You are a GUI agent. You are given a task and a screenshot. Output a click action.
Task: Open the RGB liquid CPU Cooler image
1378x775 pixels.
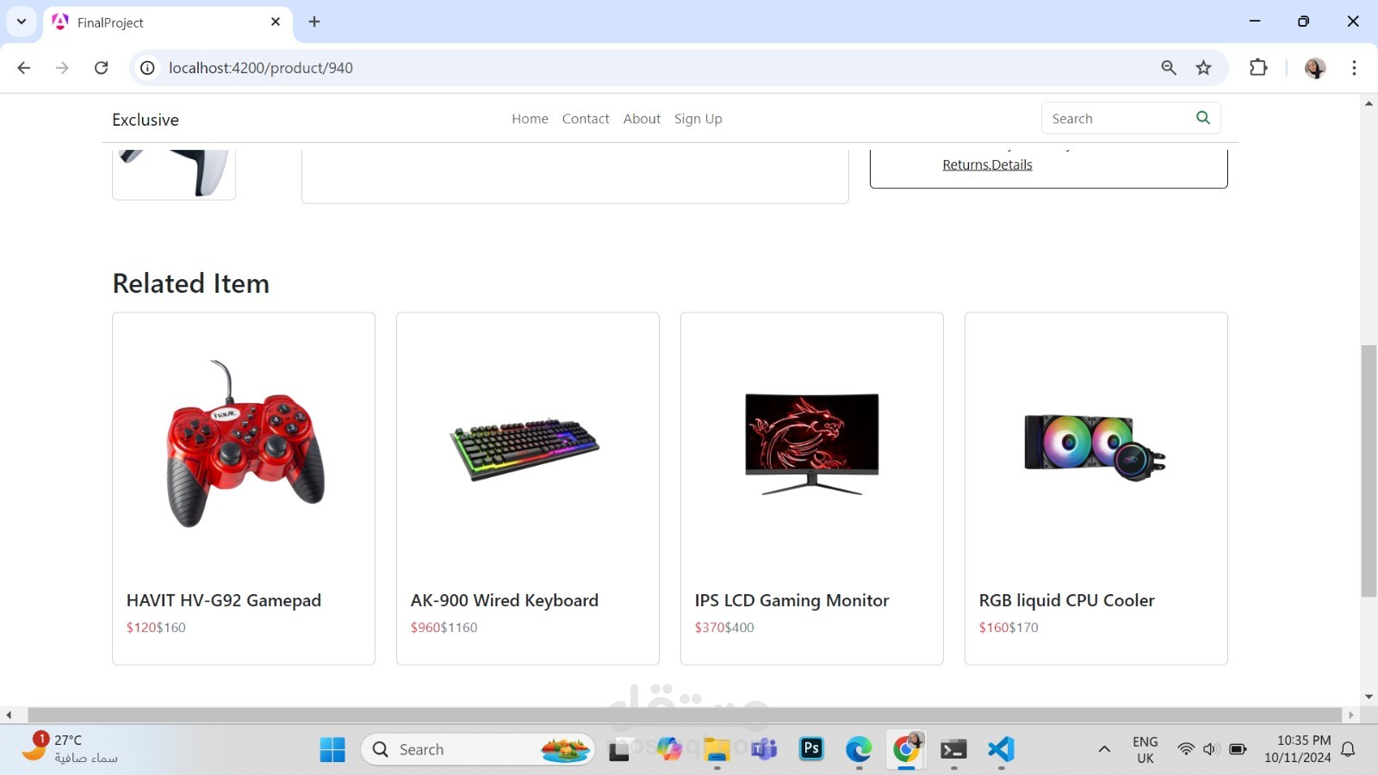click(x=1095, y=446)
